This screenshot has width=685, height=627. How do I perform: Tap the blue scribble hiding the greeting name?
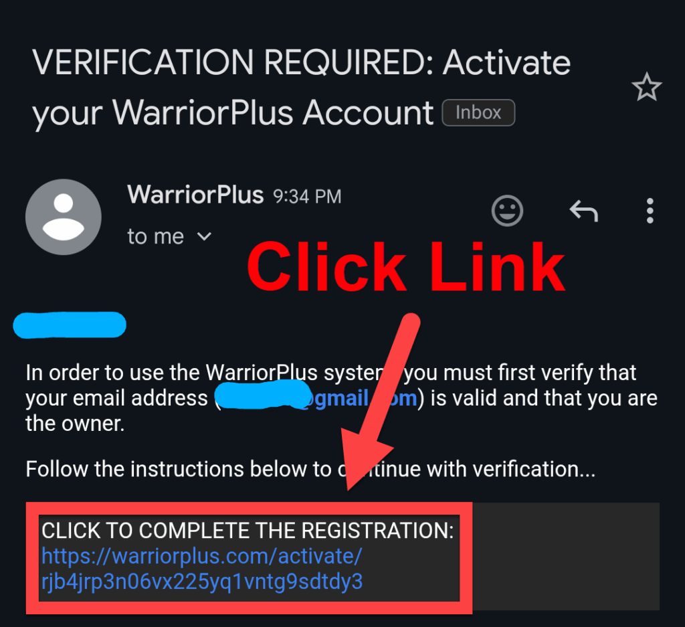click(70, 325)
